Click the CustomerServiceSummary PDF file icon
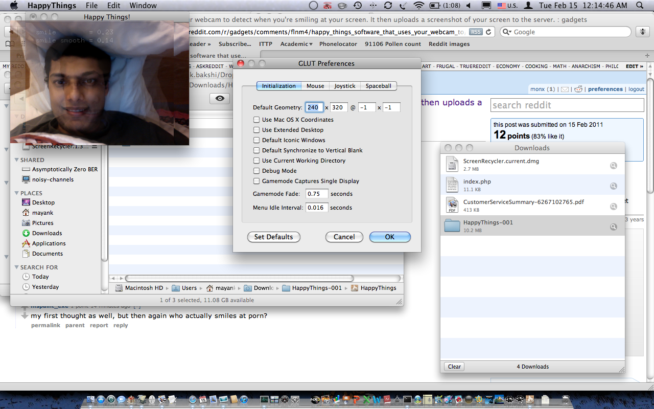Screen dimensions: 654x409 click(452, 205)
